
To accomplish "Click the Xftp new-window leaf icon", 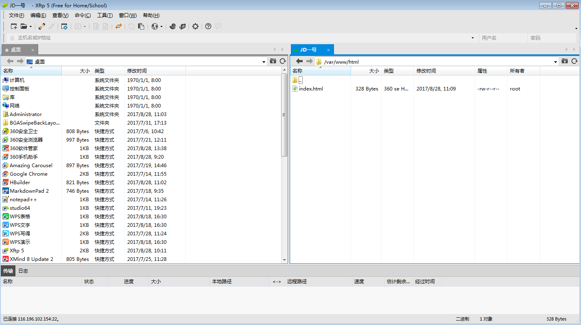I will tap(183, 26).
